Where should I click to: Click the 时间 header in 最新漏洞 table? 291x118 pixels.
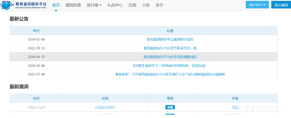point(36,98)
